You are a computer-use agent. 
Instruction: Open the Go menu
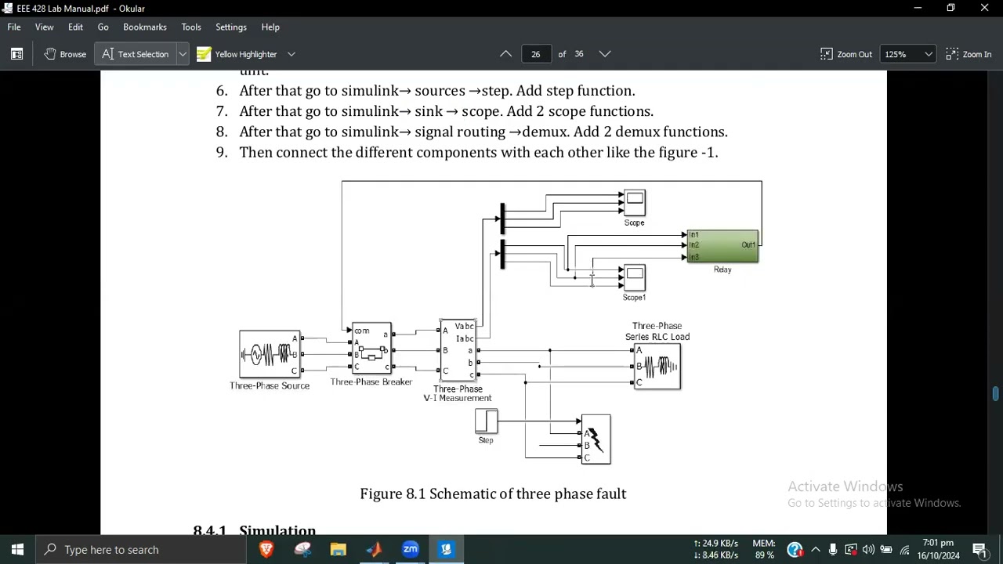click(103, 27)
